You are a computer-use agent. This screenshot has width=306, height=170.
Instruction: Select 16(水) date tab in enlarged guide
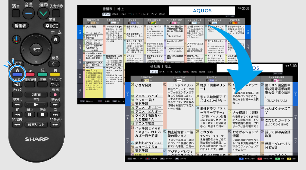click(x=209, y=72)
